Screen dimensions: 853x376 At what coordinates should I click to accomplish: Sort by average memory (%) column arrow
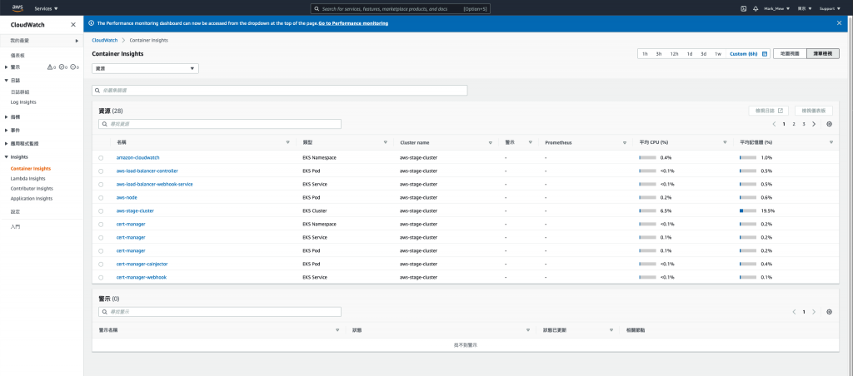(831, 142)
